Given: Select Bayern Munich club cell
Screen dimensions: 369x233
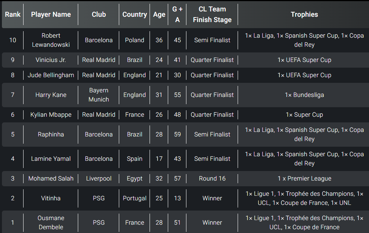Looking at the screenshot, I should [99, 95].
